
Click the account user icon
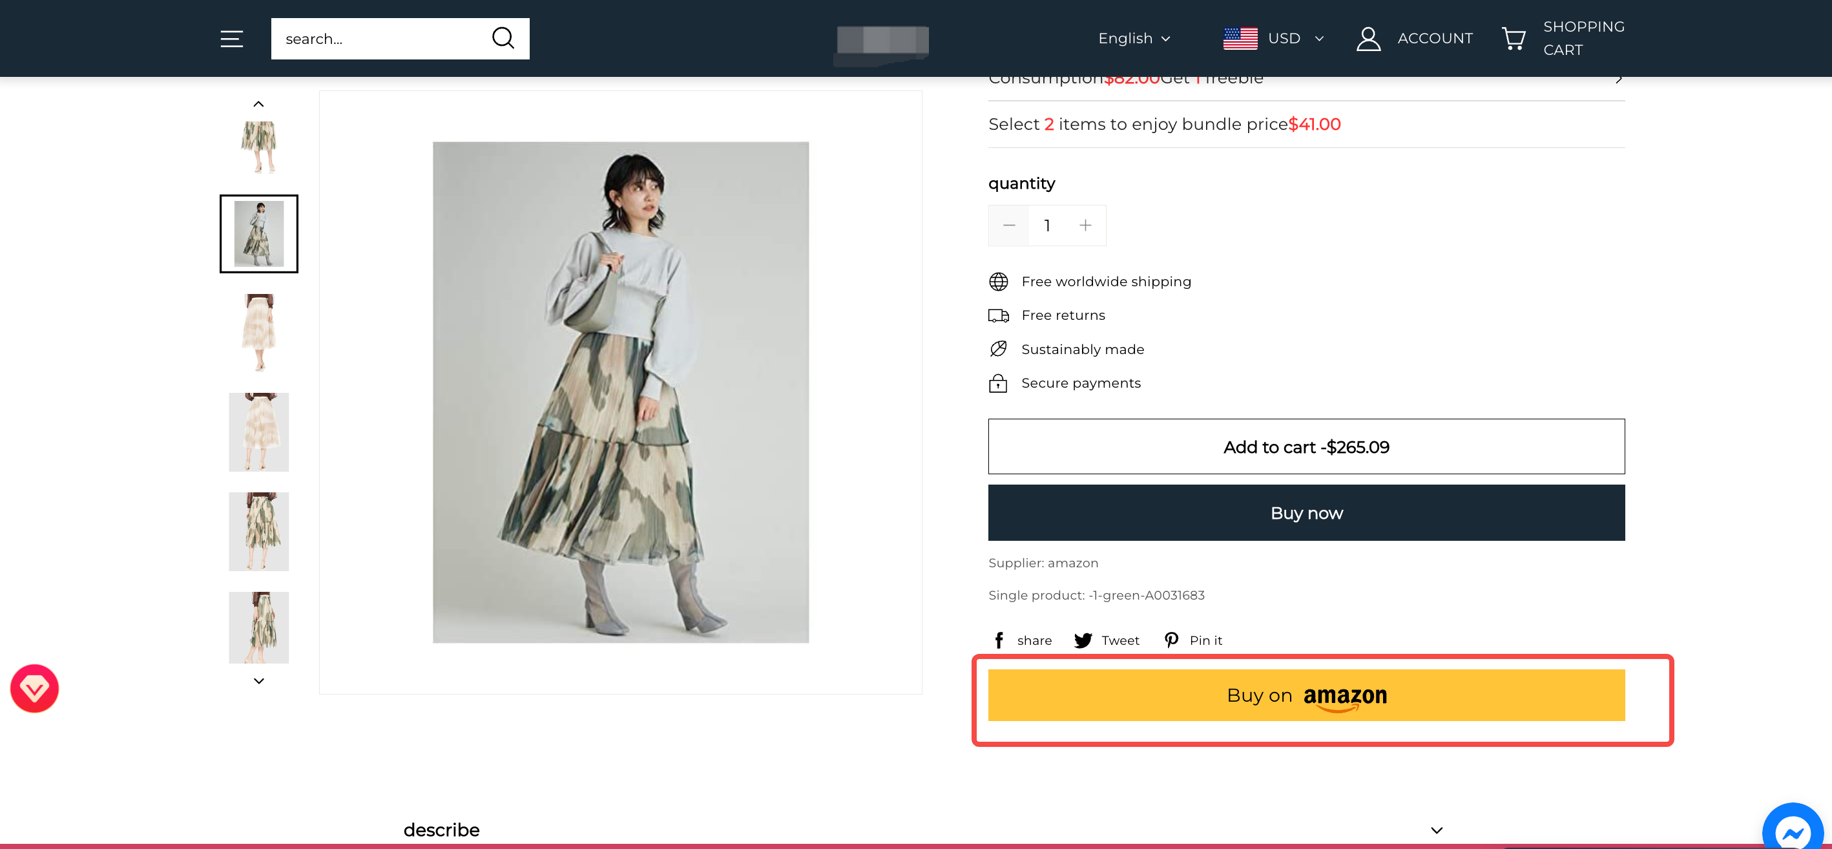(1368, 38)
